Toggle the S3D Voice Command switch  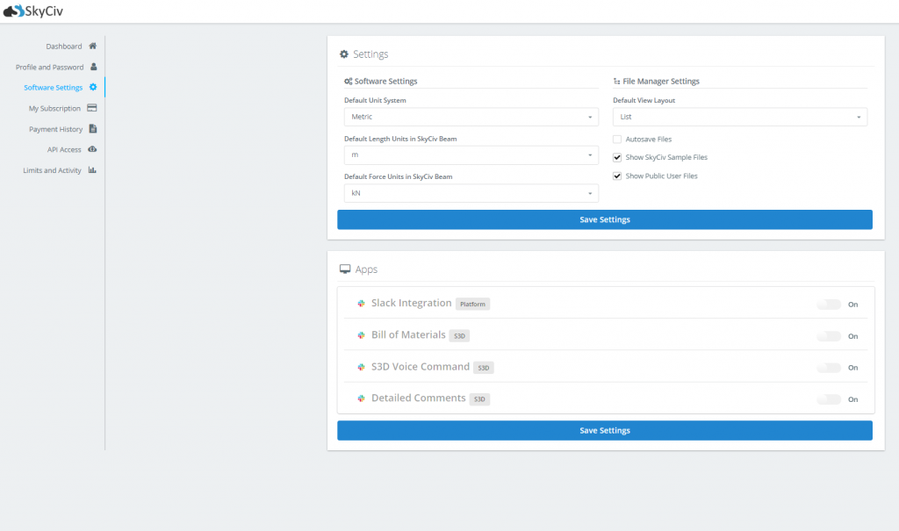pyautogui.click(x=829, y=368)
